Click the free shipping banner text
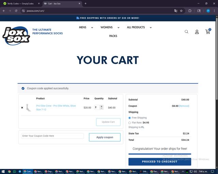 coord(110,18)
